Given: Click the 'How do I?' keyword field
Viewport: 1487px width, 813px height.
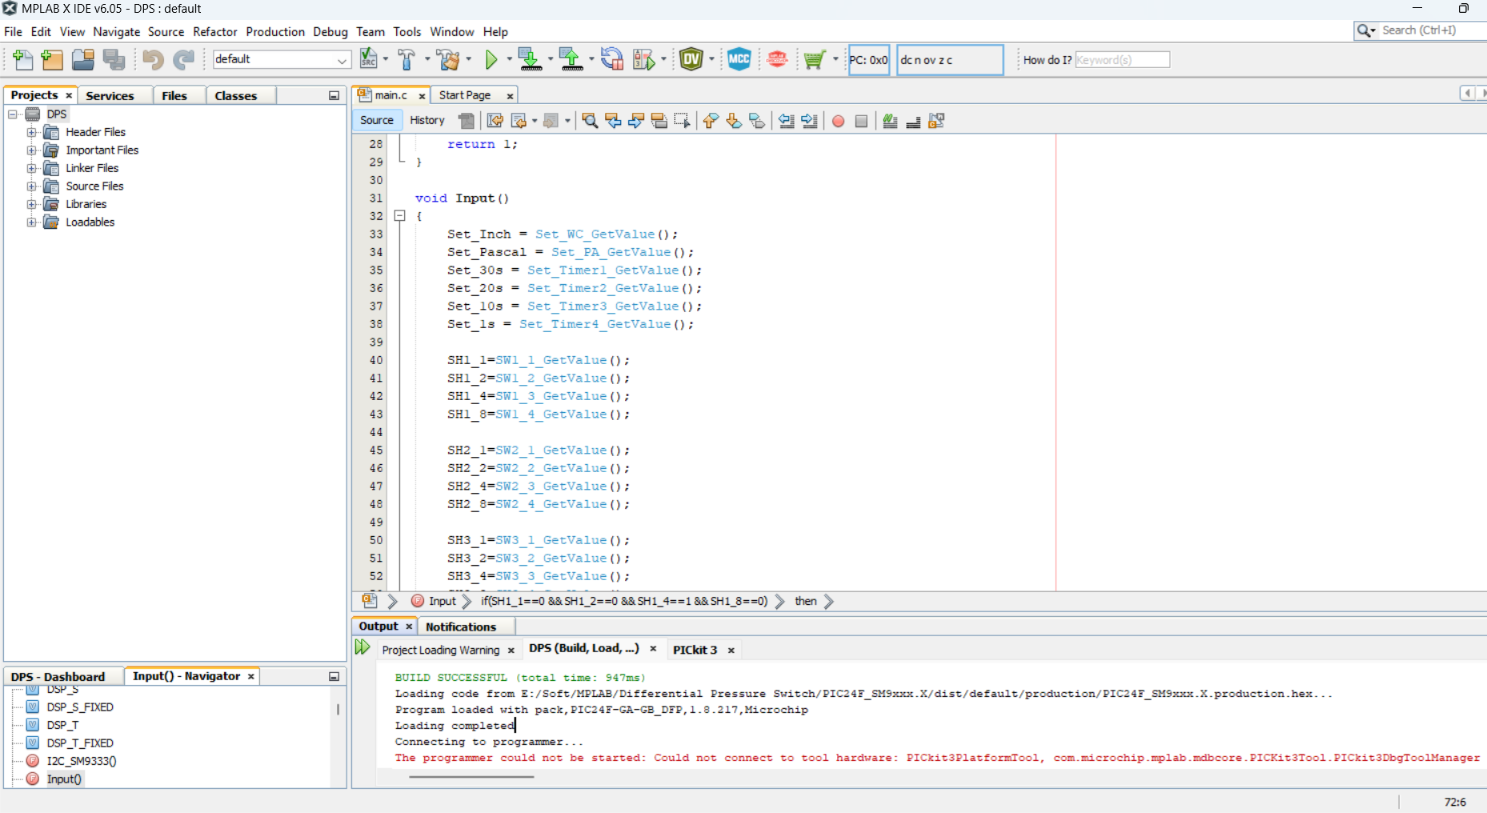Looking at the screenshot, I should 1121,60.
